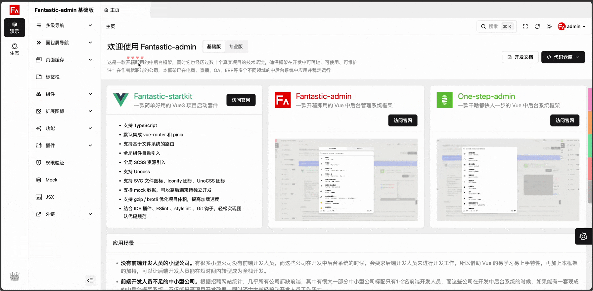Click the search input box

point(496,26)
